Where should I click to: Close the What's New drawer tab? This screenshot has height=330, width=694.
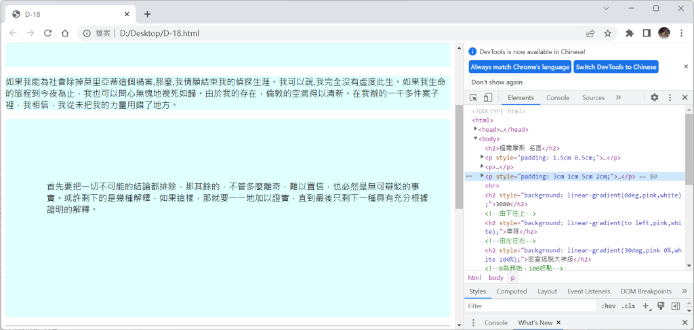(558, 323)
